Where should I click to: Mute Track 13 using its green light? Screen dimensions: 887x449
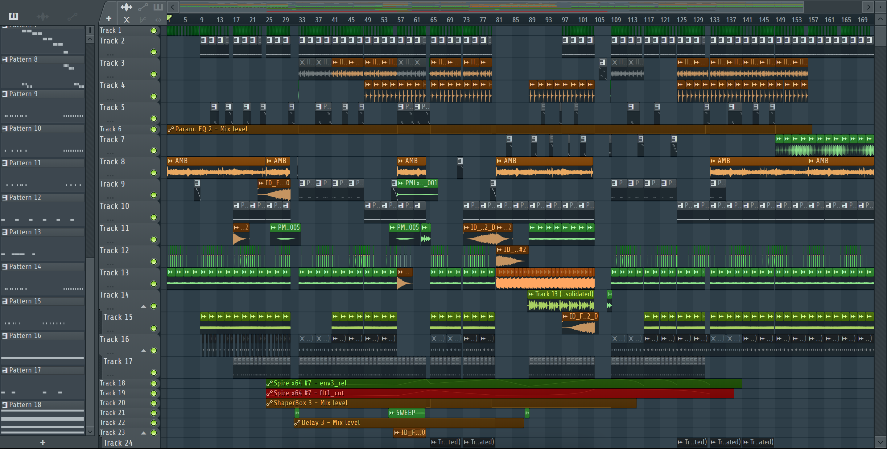154,284
